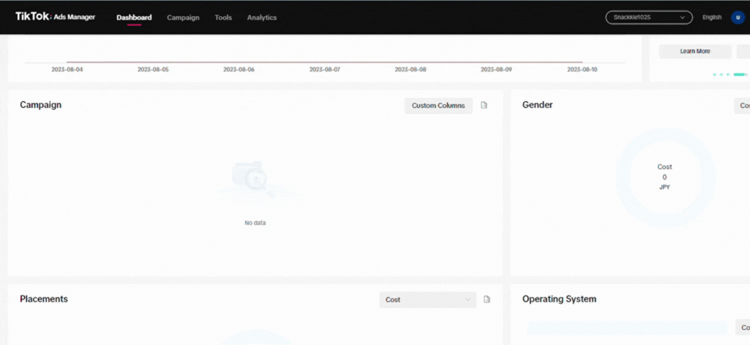
Task: Click the Operating System heading
Action: tap(559, 299)
